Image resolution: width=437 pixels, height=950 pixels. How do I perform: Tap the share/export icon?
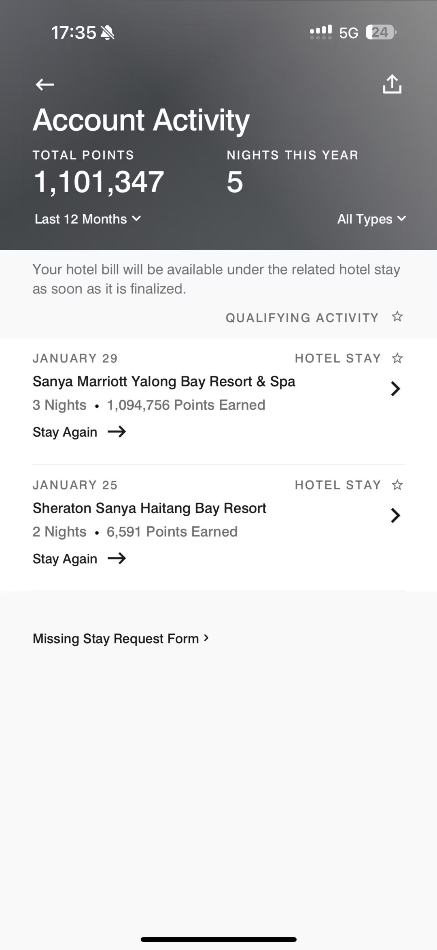392,84
